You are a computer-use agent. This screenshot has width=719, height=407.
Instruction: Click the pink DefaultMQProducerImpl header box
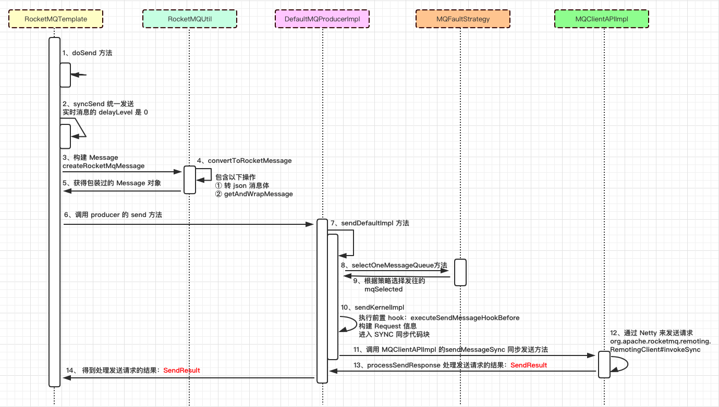(323, 19)
